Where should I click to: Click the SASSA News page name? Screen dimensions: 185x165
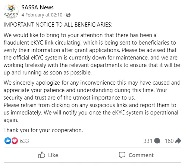(37, 7)
